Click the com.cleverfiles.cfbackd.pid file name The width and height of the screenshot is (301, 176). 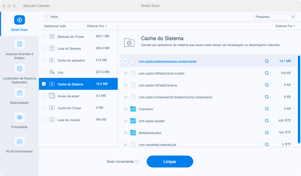158,145
